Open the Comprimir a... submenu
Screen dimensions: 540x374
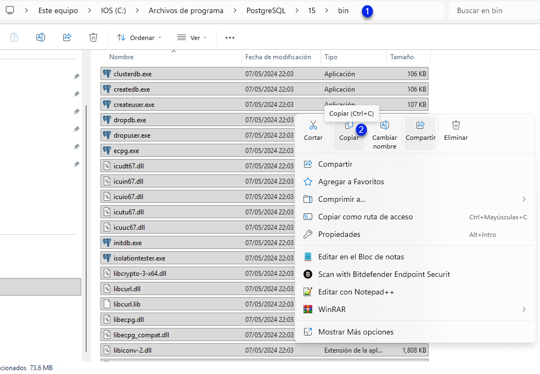pos(415,199)
